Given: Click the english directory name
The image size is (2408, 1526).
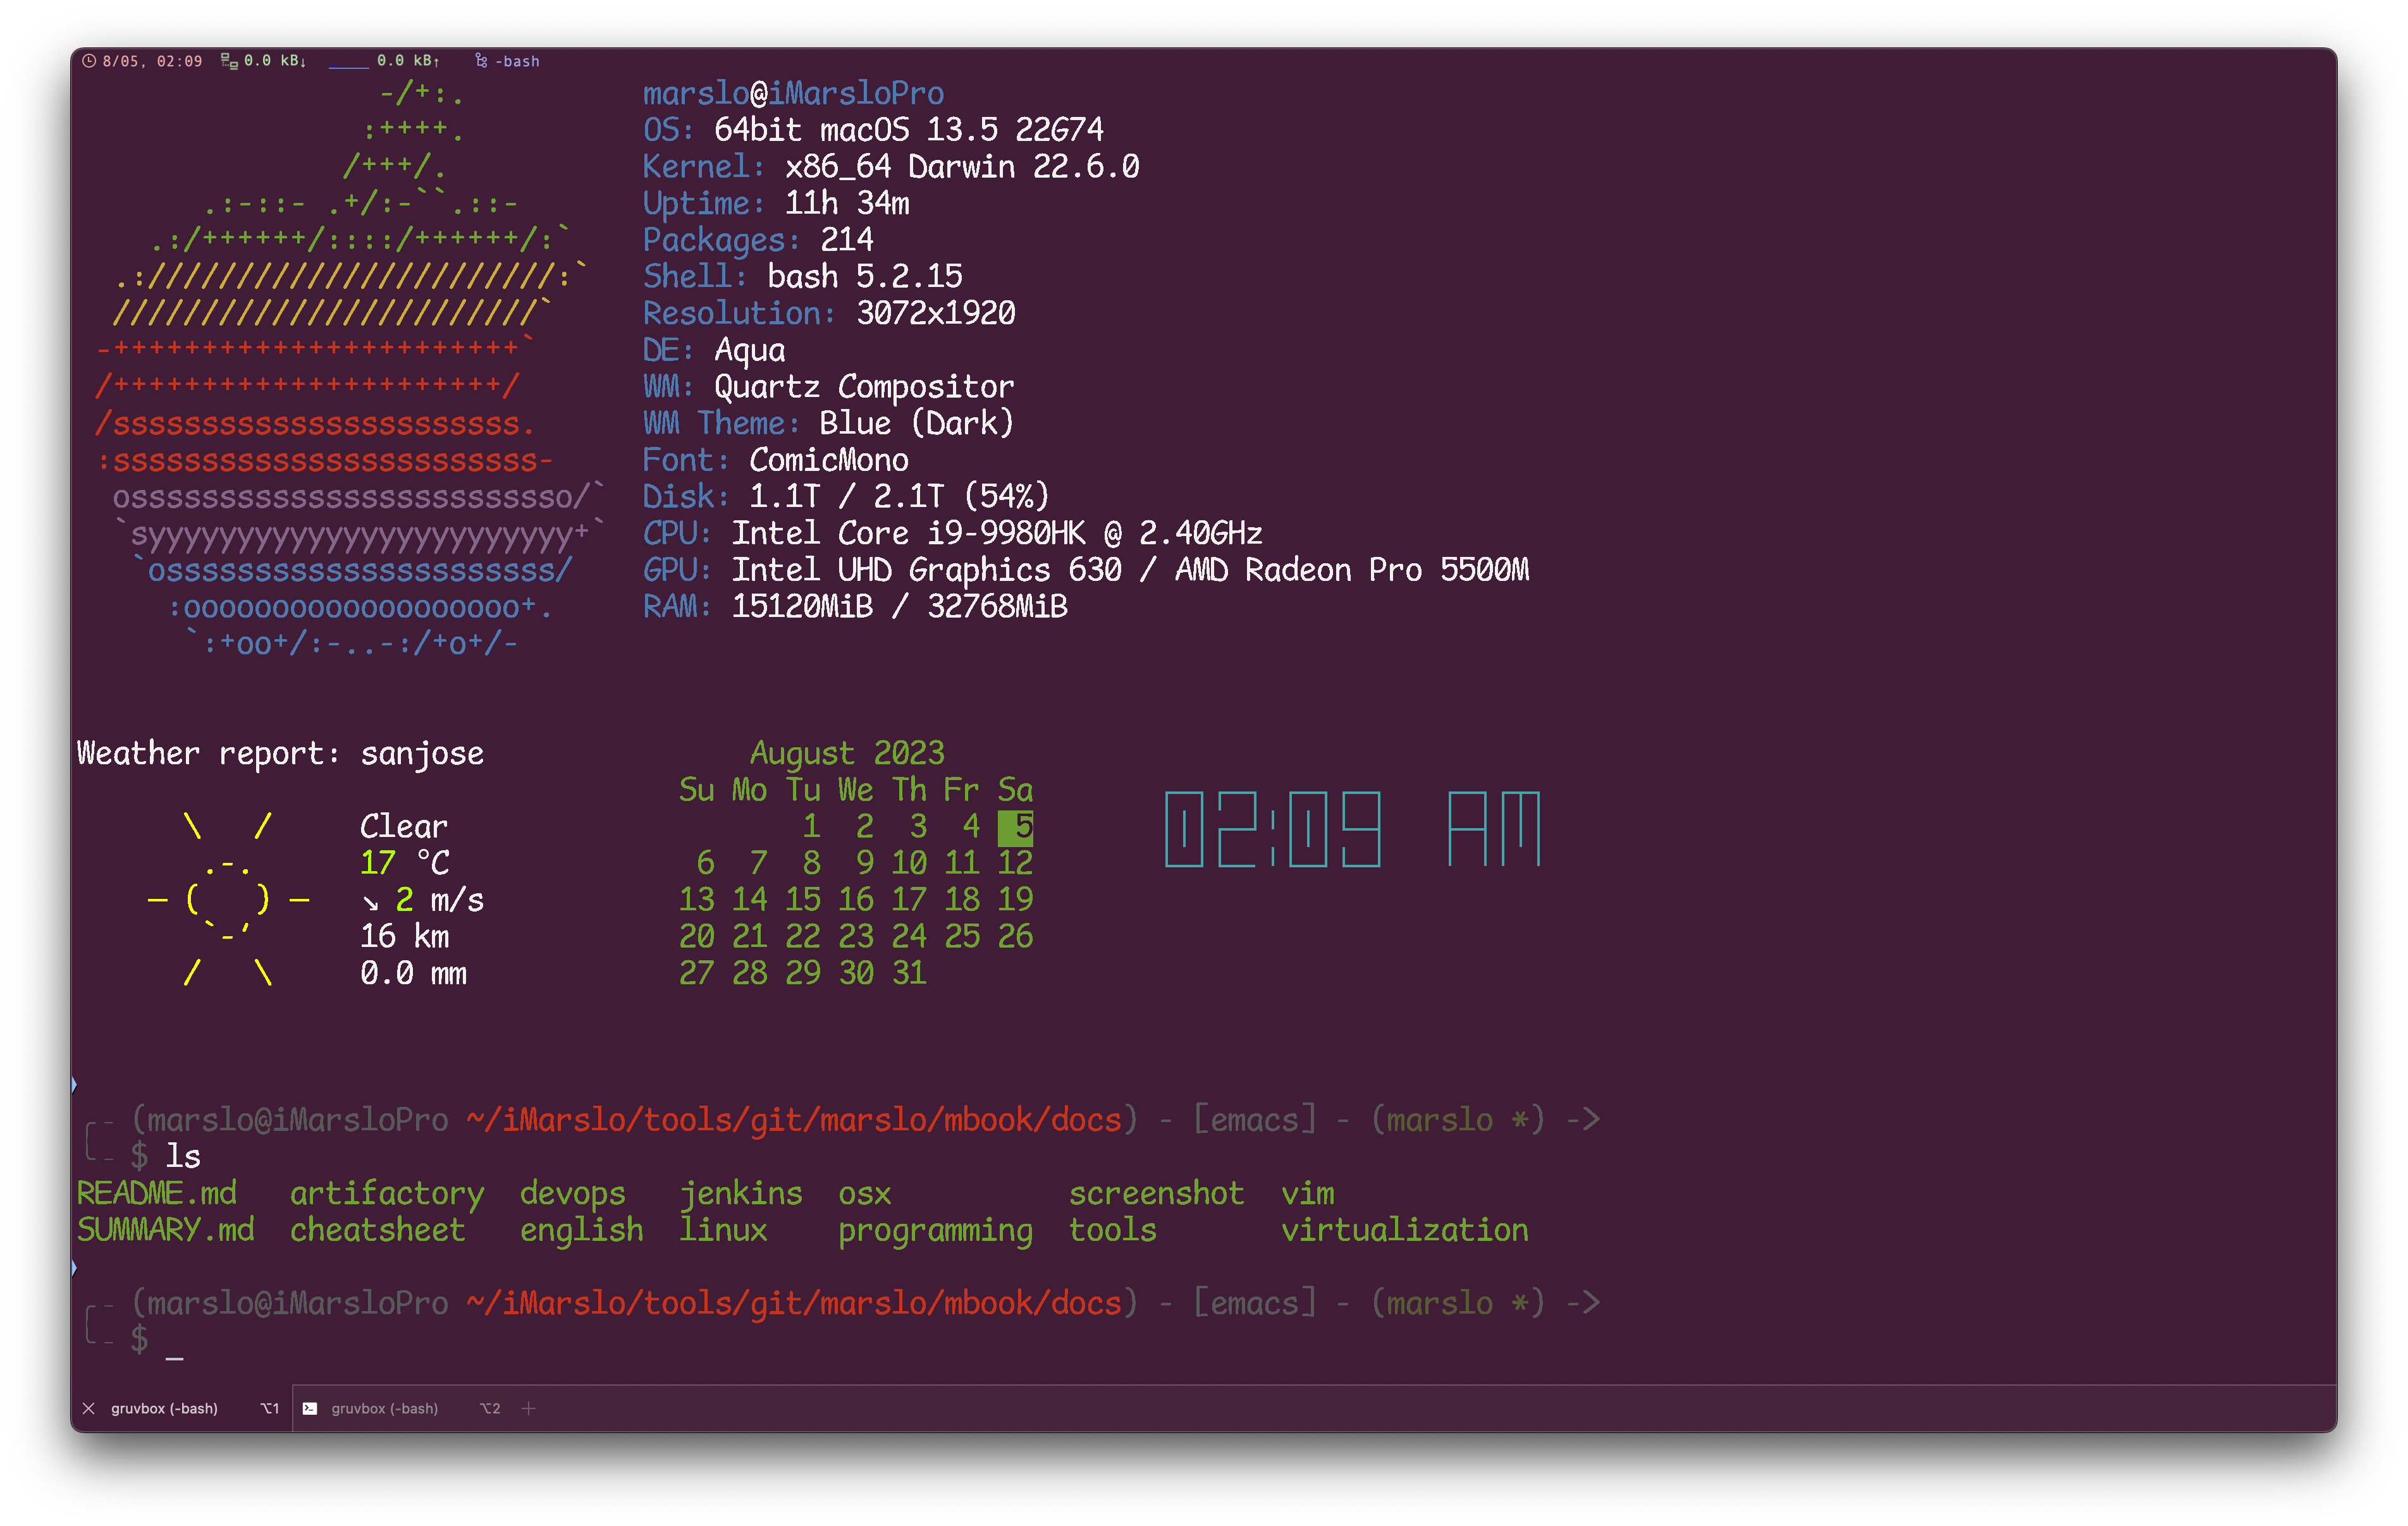Looking at the screenshot, I should 582,1230.
